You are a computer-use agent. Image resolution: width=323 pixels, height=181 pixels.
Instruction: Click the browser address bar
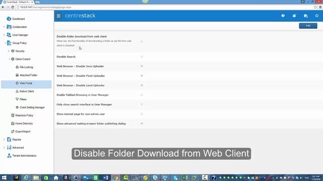165,7
